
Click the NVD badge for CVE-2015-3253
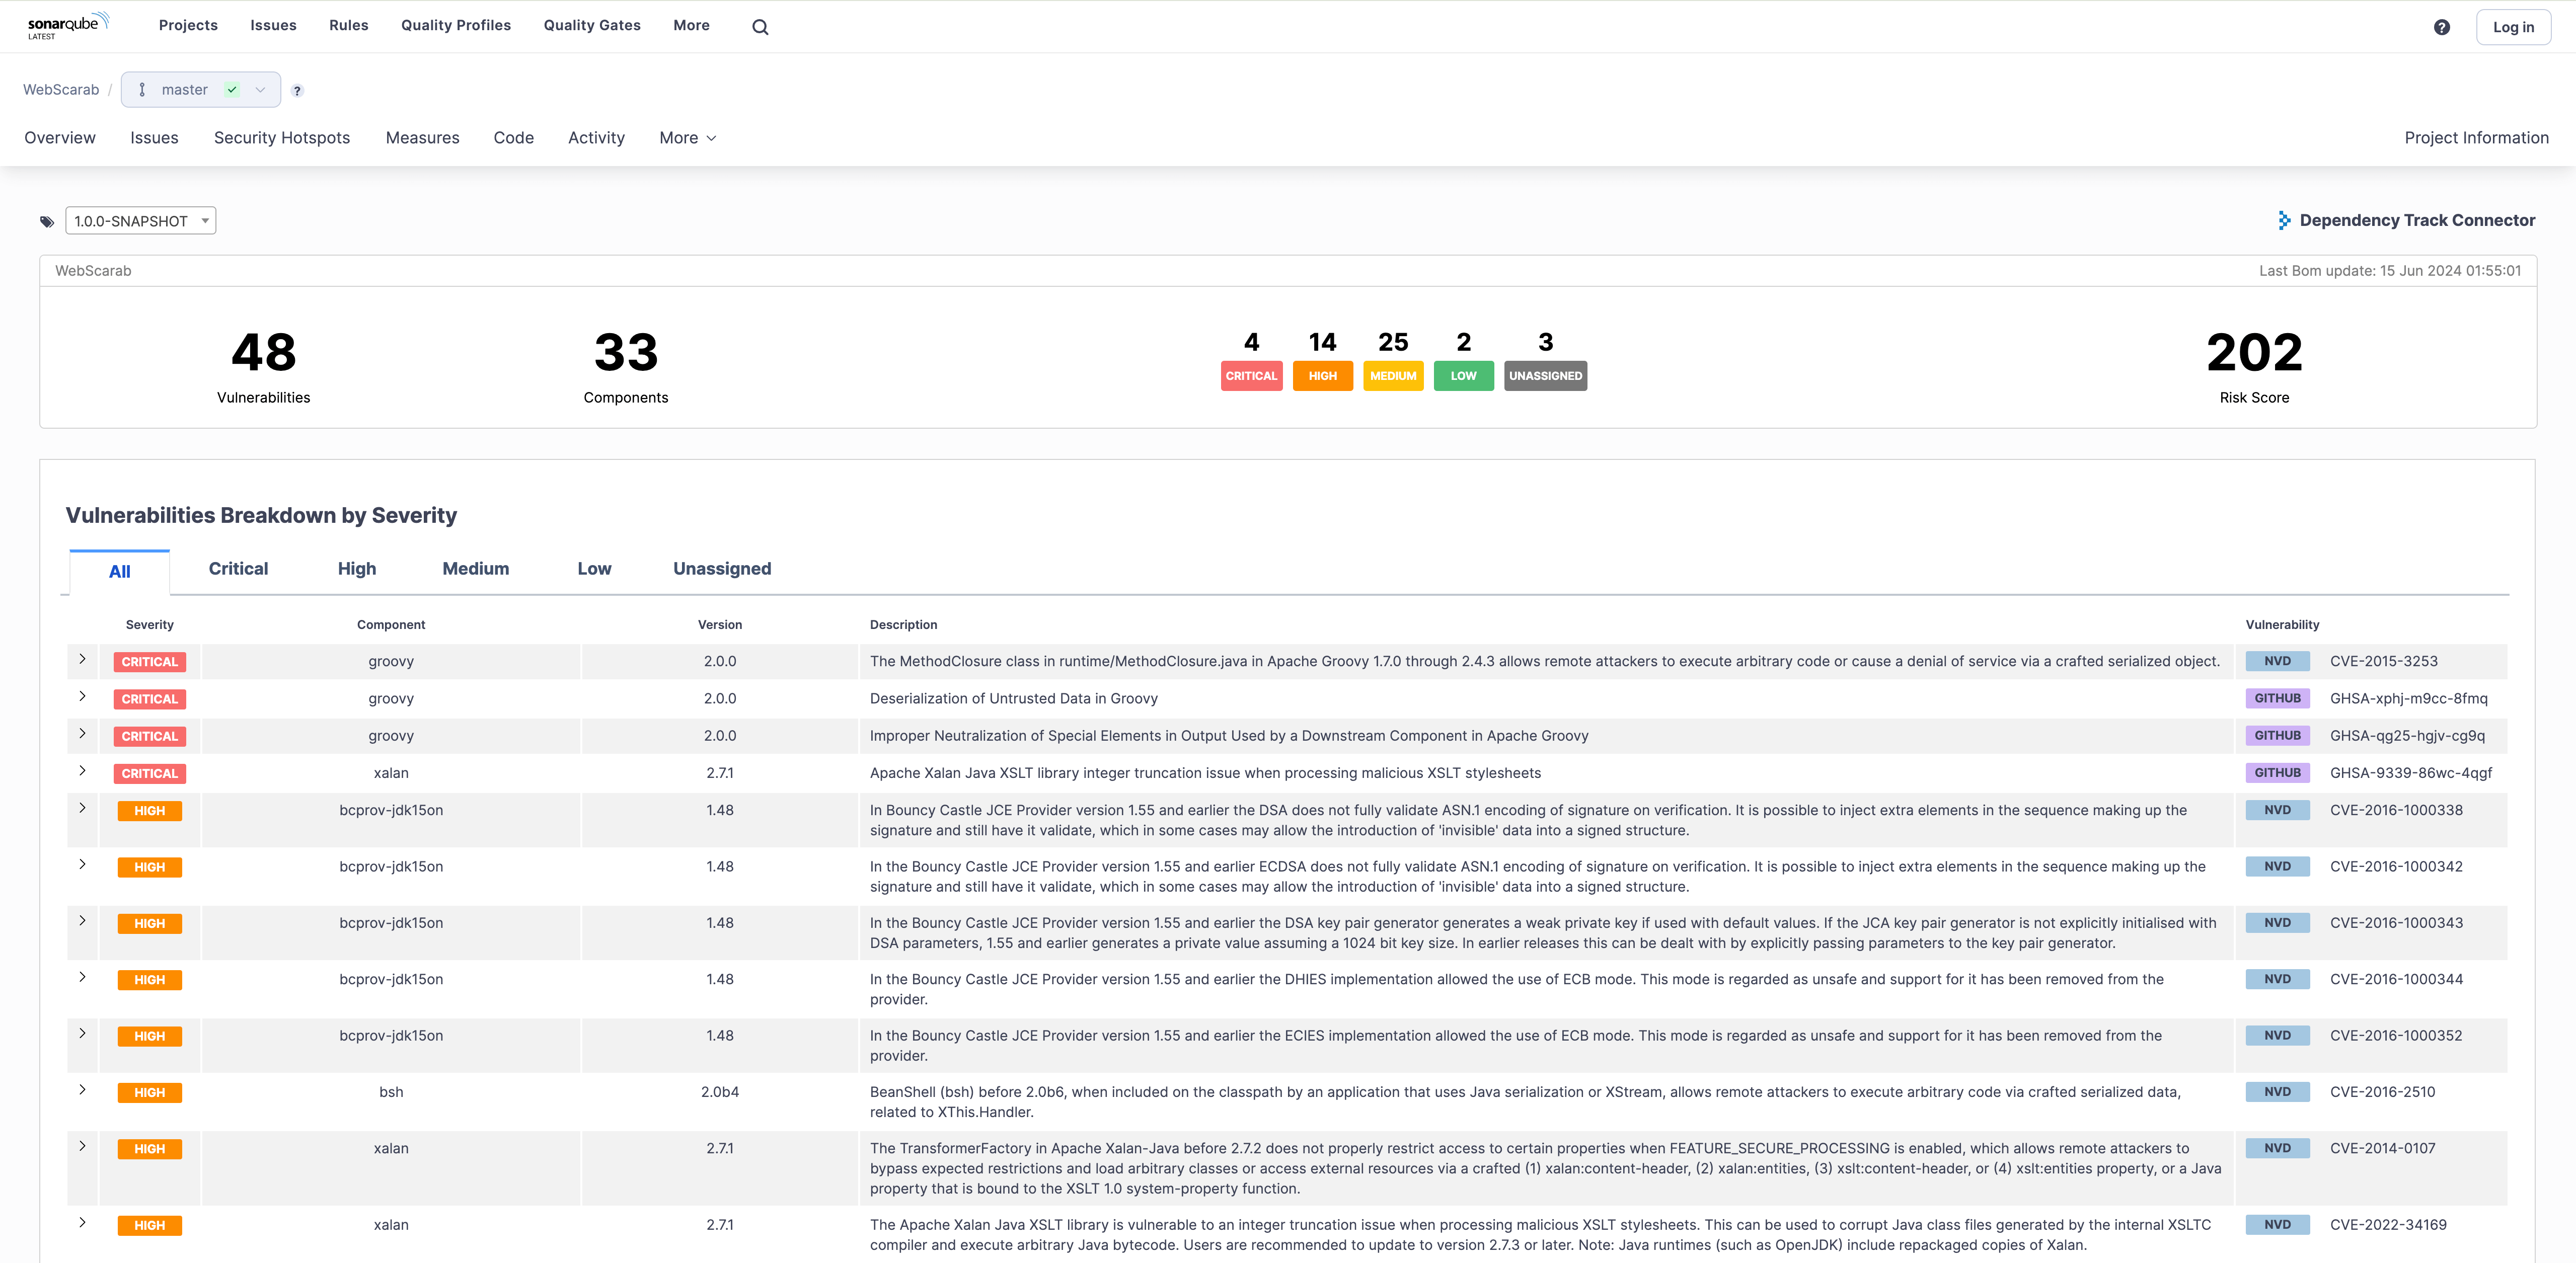point(2277,661)
